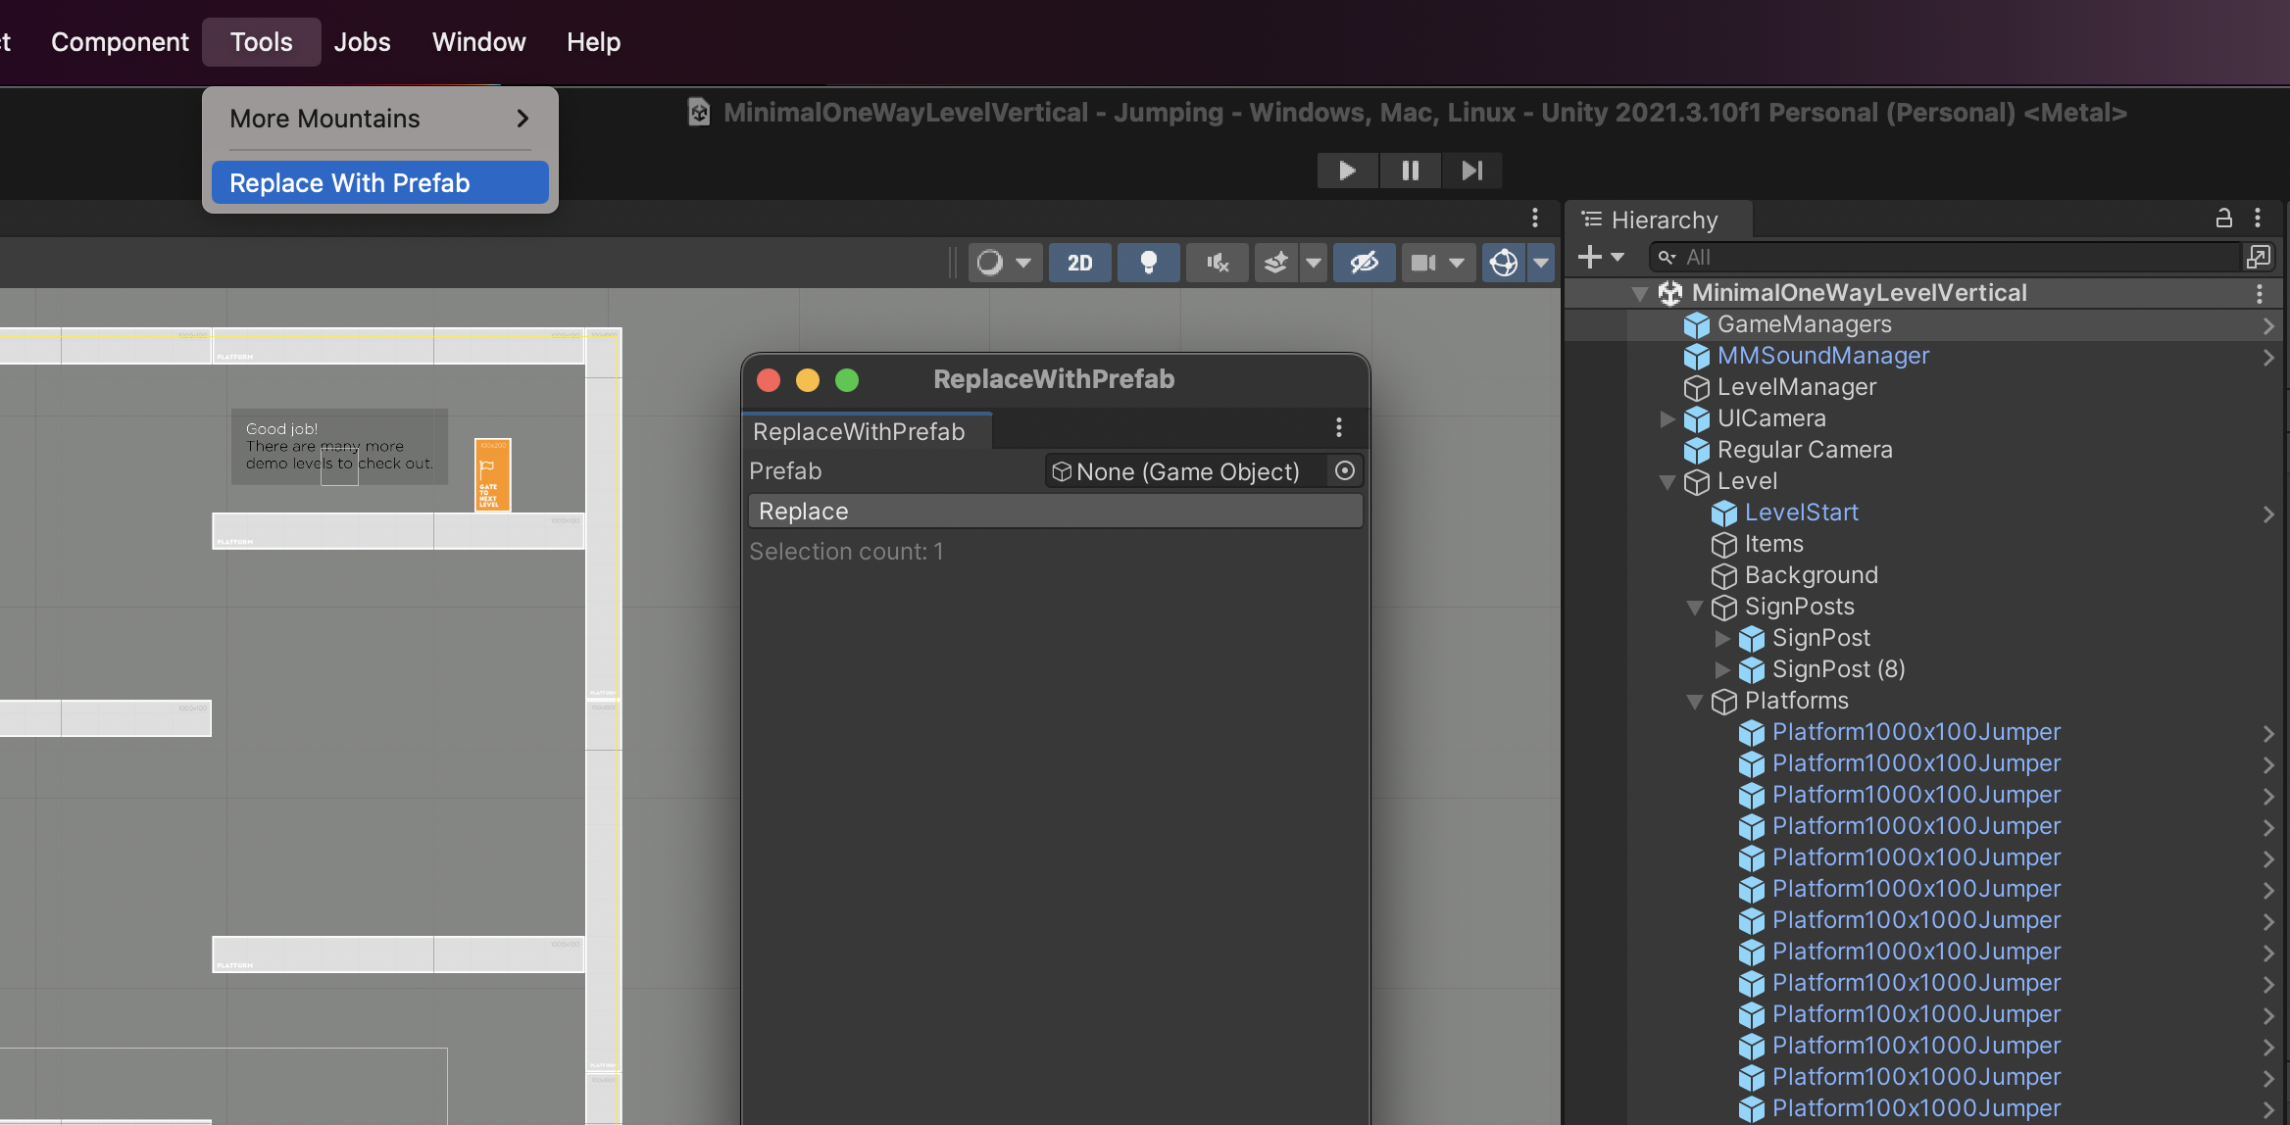Collapse the Platforms tree group

[x=1695, y=702]
